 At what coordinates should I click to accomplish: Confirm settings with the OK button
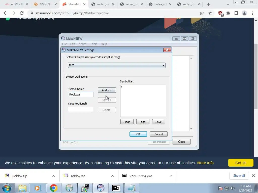tap(138, 134)
